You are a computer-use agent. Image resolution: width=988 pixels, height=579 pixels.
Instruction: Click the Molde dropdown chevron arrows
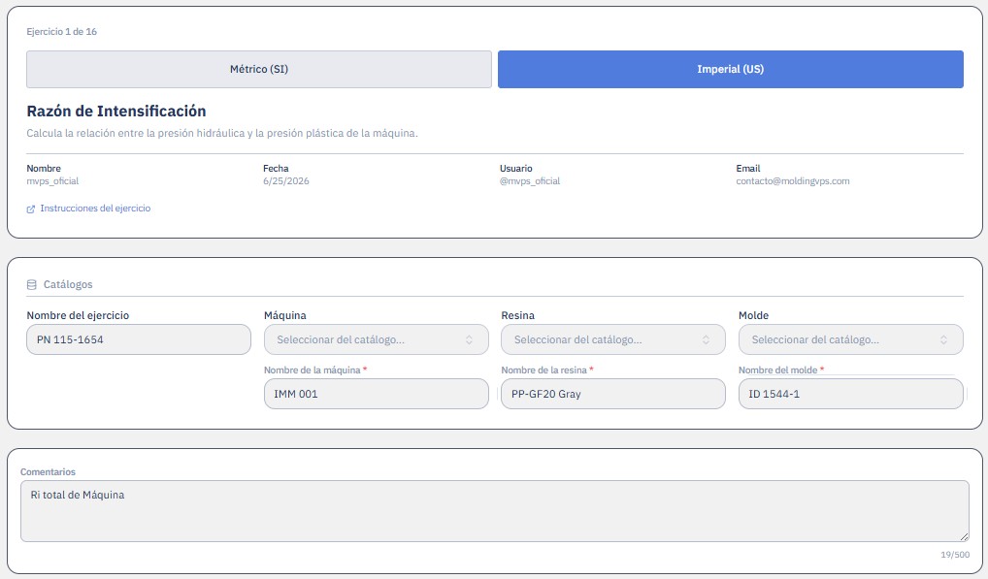[x=944, y=339]
